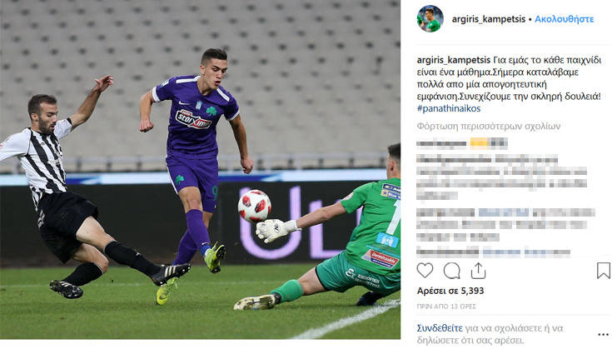Click the Συνδεθείτε login link

440,328
